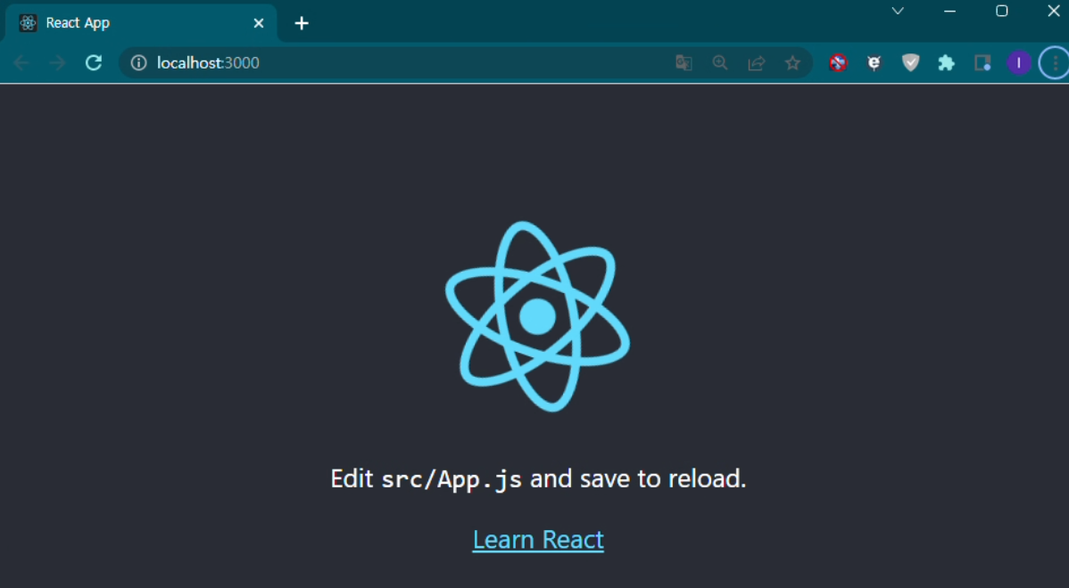This screenshot has width=1069, height=588.
Task: Click the zoom magnifier in the address bar
Action: pos(720,62)
